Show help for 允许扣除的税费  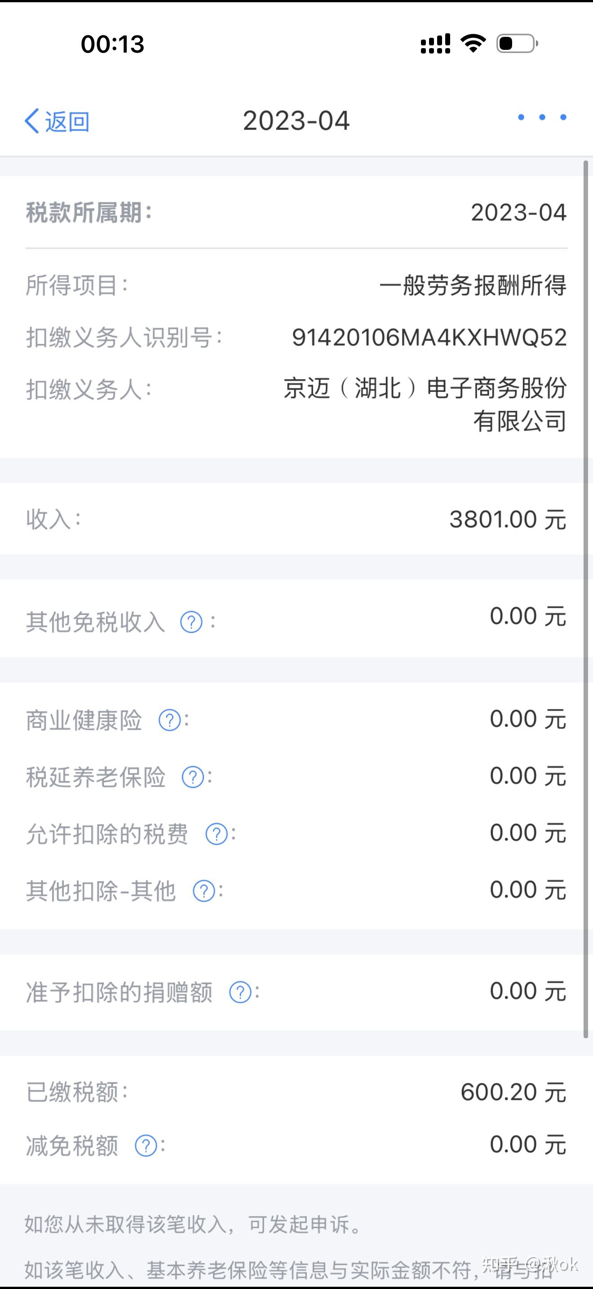[x=217, y=834]
